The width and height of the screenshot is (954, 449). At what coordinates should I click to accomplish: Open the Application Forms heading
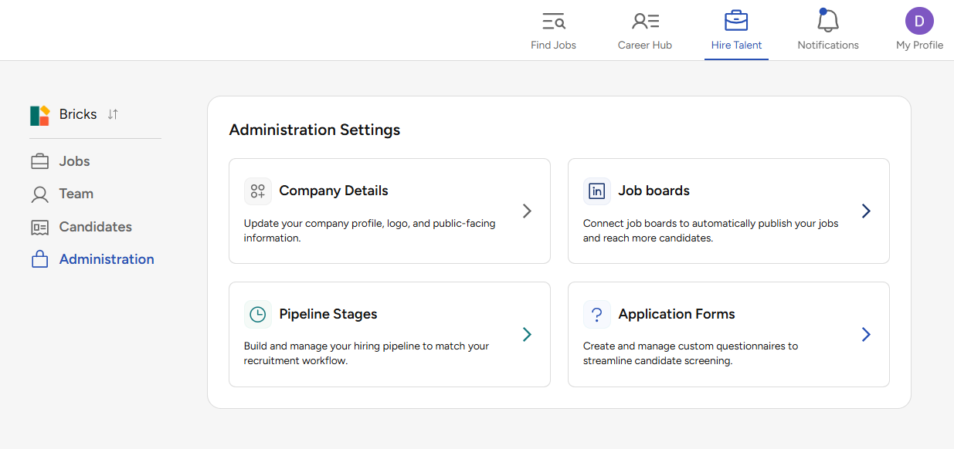[x=677, y=314]
